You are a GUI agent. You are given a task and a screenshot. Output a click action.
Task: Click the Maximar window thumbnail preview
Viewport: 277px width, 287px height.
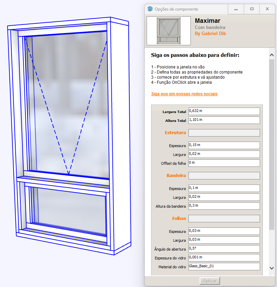(169, 31)
